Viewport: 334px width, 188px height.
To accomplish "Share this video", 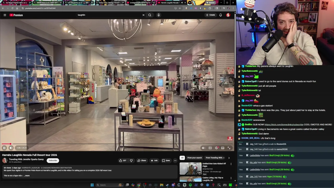I will 142,161.
